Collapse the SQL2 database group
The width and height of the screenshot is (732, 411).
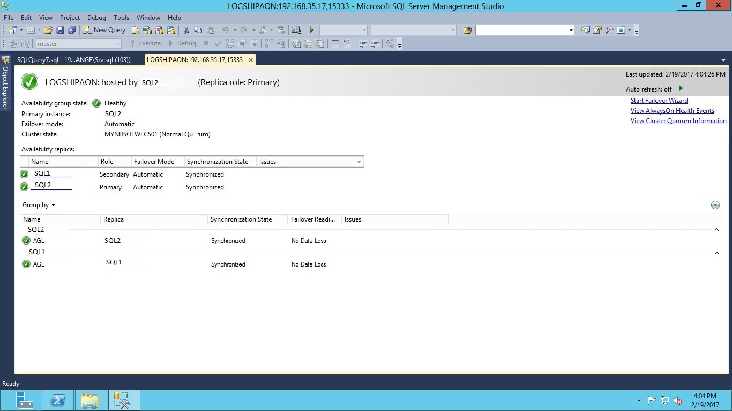coord(716,230)
